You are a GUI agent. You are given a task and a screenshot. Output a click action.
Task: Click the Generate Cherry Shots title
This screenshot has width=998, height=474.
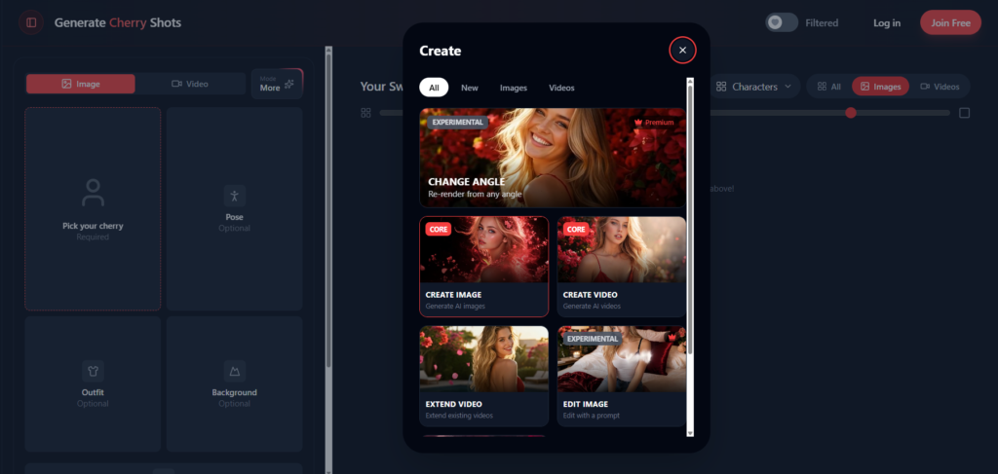click(x=118, y=23)
